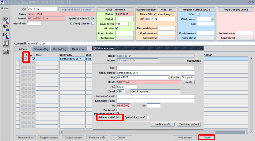Toggle the Zpáteční adresa? checkbox
Viewport: 255px width, 141px height.
[148, 117]
